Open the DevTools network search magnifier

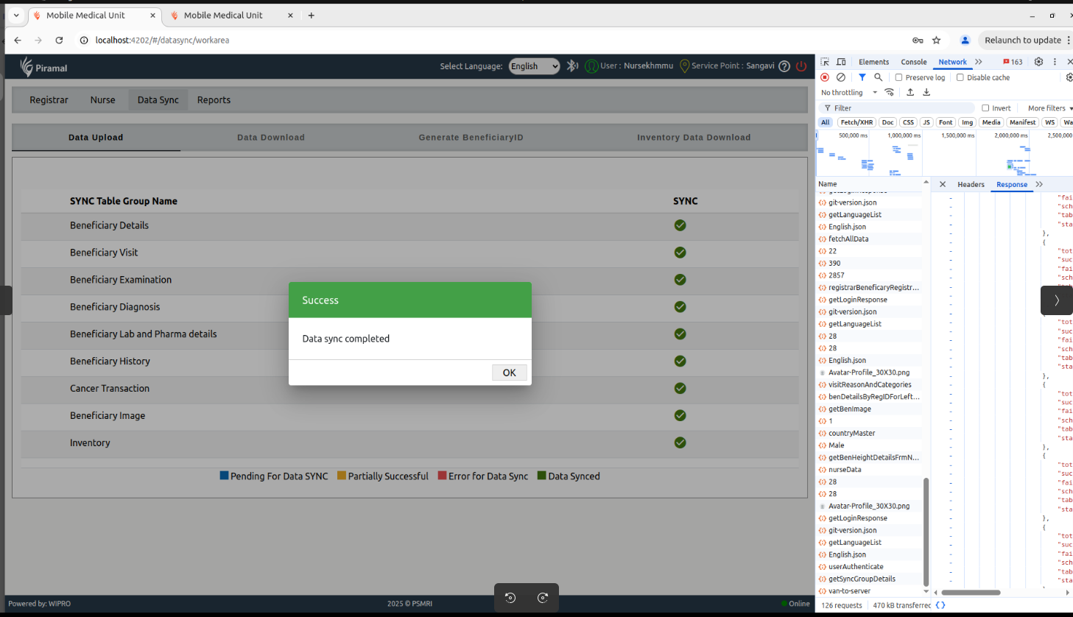click(878, 77)
